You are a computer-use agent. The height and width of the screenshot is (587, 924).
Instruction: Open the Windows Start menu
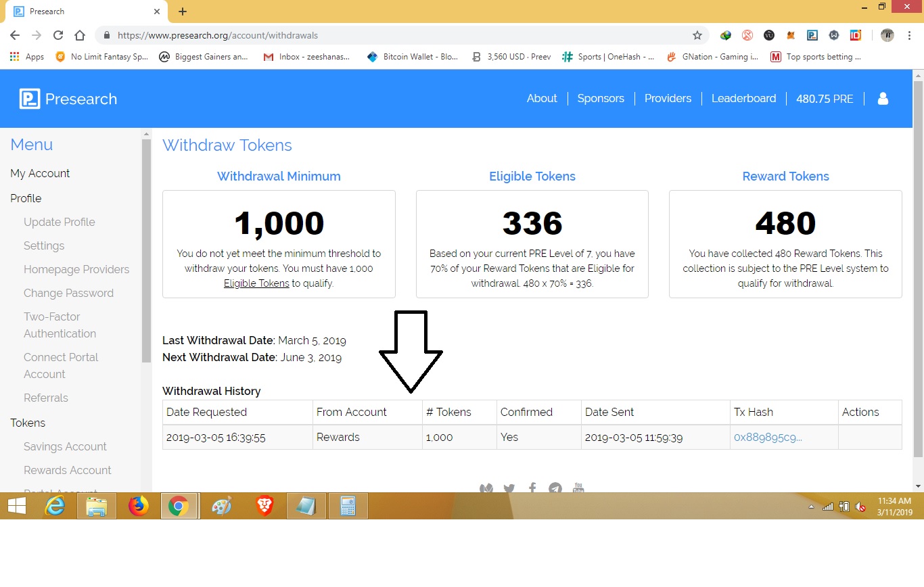click(x=17, y=506)
